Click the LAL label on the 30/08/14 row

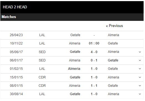42,94
